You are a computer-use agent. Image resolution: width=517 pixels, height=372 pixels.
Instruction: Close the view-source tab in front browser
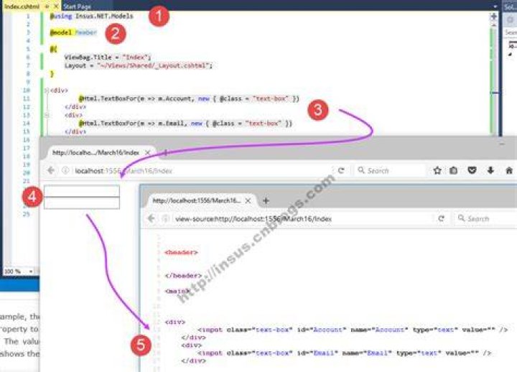[248, 200]
